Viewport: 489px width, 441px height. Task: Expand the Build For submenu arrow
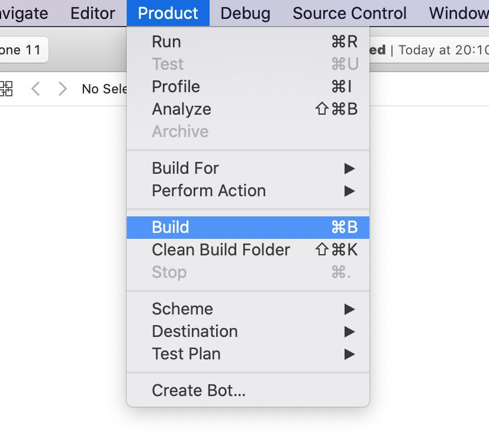(349, 168)
